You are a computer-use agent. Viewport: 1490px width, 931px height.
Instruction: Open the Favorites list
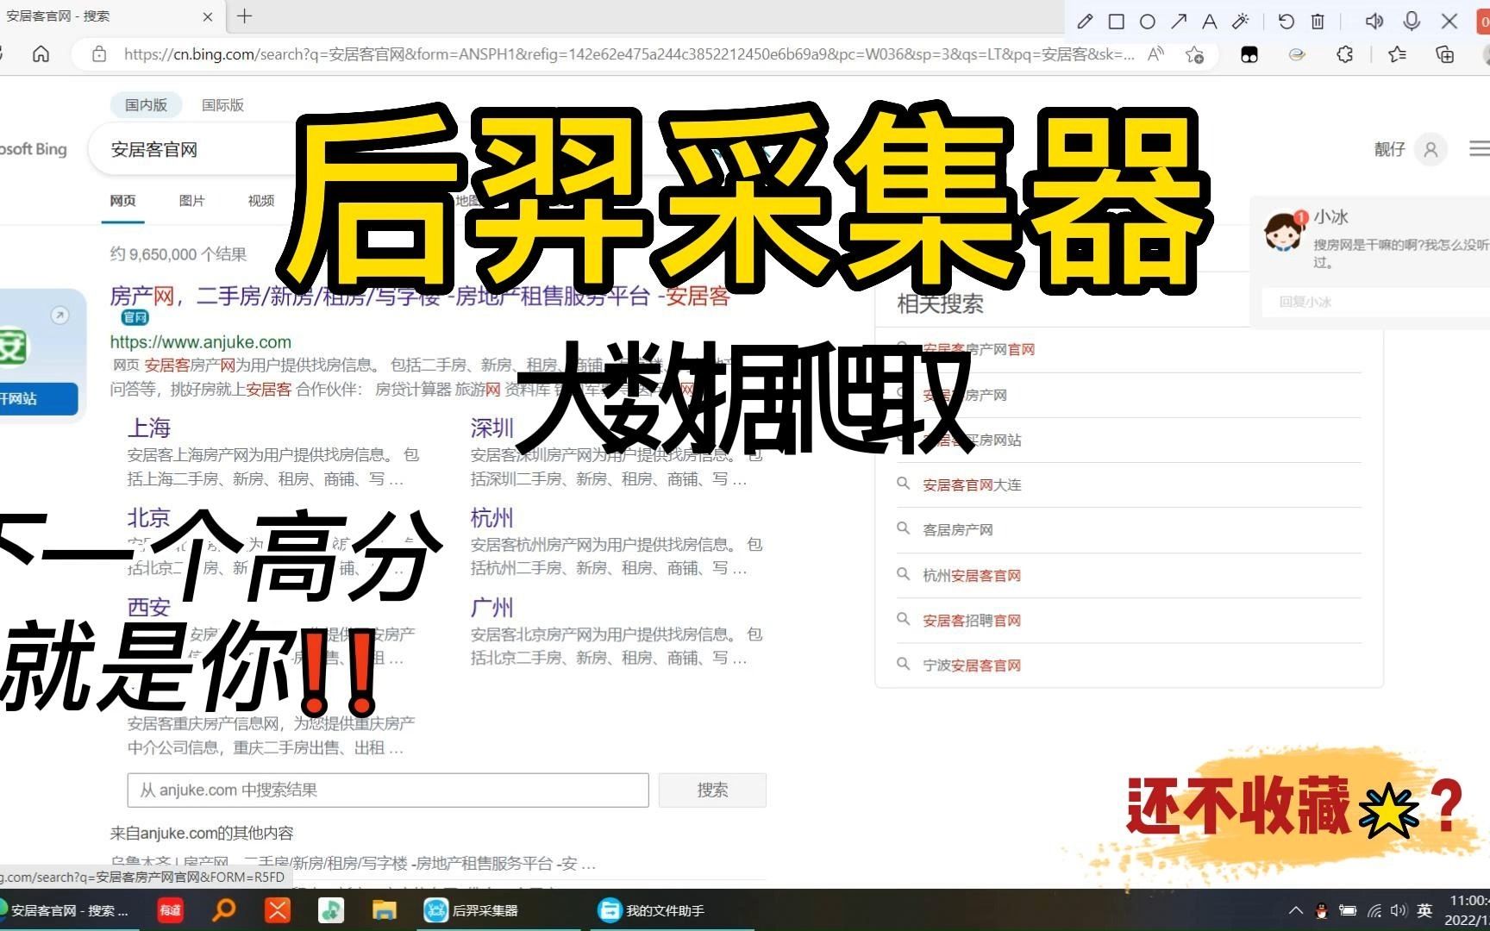[x=1398, y=54]
